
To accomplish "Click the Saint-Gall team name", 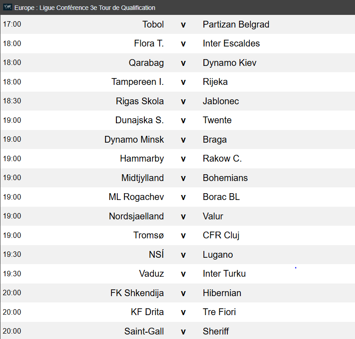I will click(144, 331).
